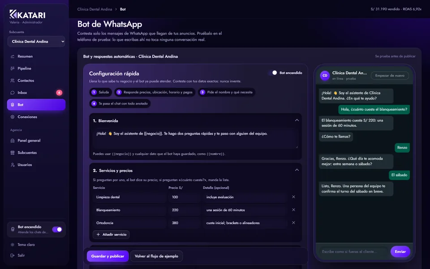This screenshot has height=269, width=430.
Task: Click the price field showing 100
Action: tap(184, 197)
